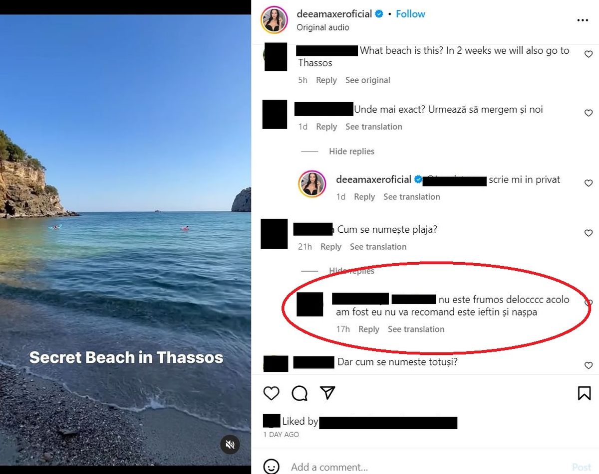Show 'See original' for the Thassos comment
The width and height of the screenshot is (599, 474).
[368, 80]
